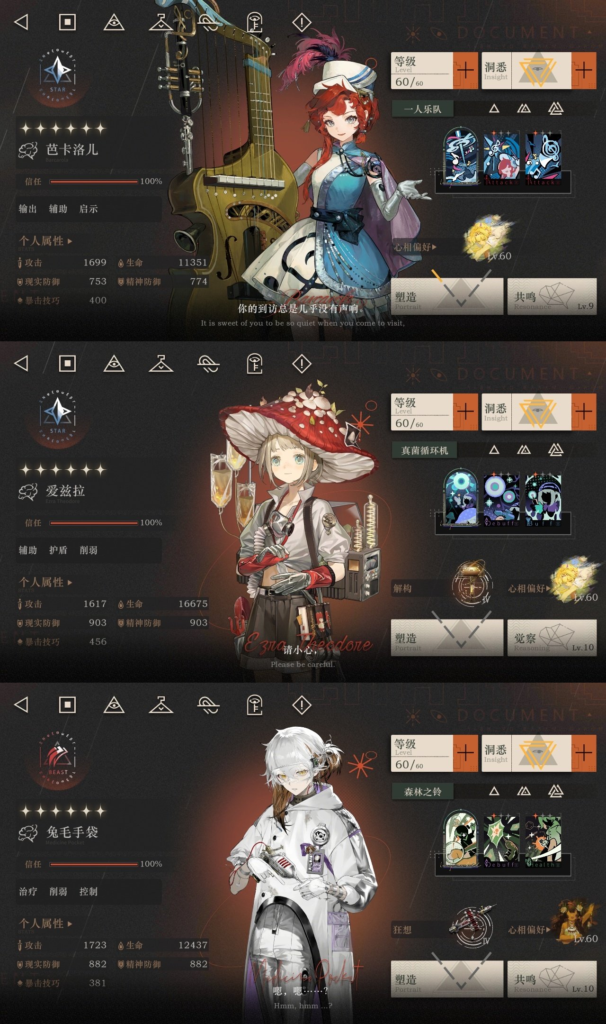606x1024 pixels.
Task: Expand 个人属性 stats for 芭卡洛儿
Action: [45, 241]
